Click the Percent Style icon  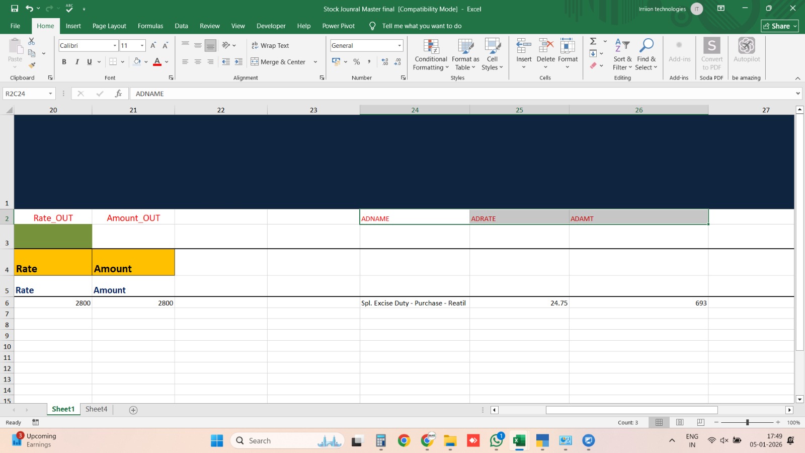coord(357,62)
